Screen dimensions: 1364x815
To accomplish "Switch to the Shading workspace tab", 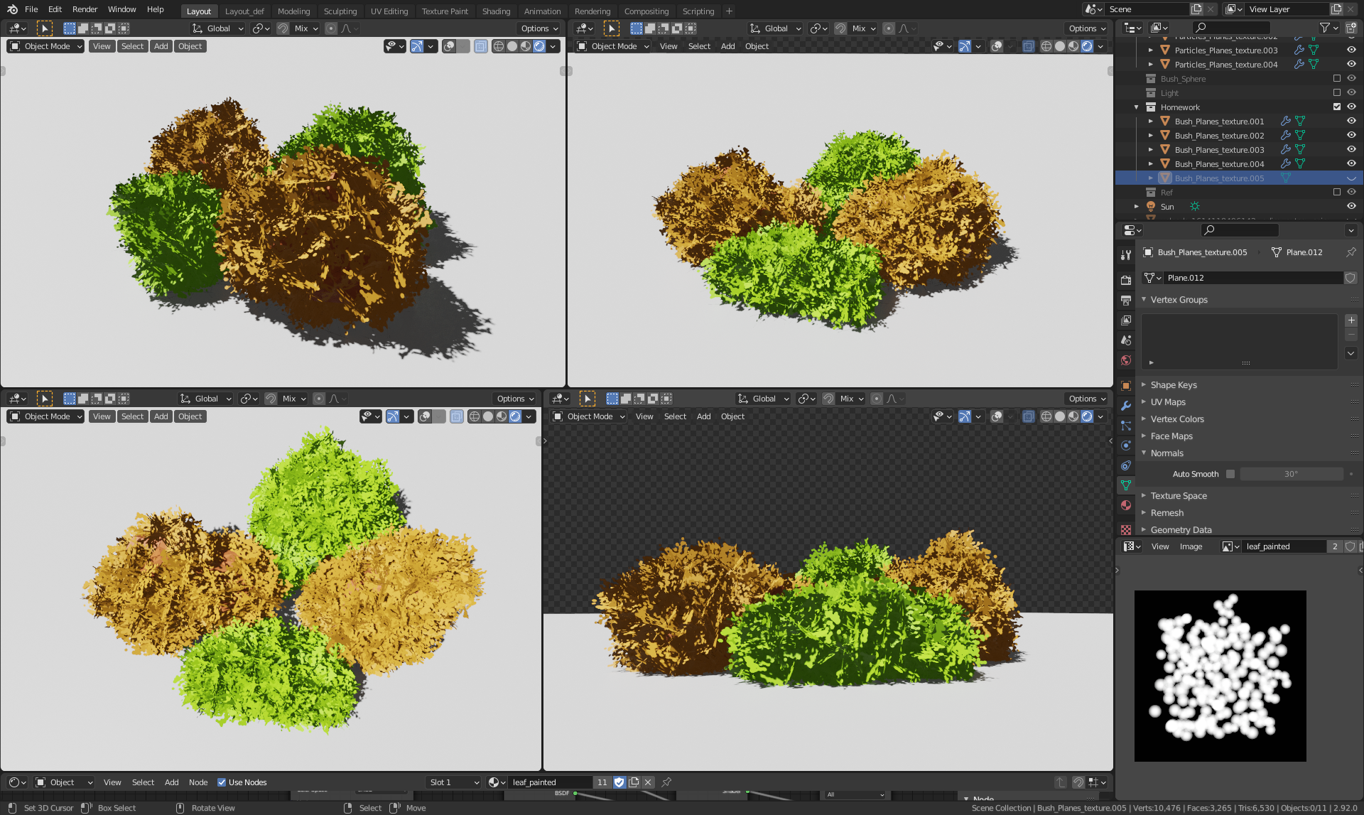I will point(496,11).
